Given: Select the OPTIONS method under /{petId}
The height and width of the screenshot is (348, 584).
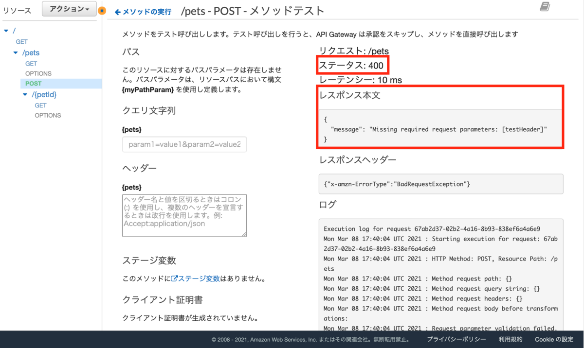Looking at the screenshot, I should pyautogui.click(x=48, y=115).
